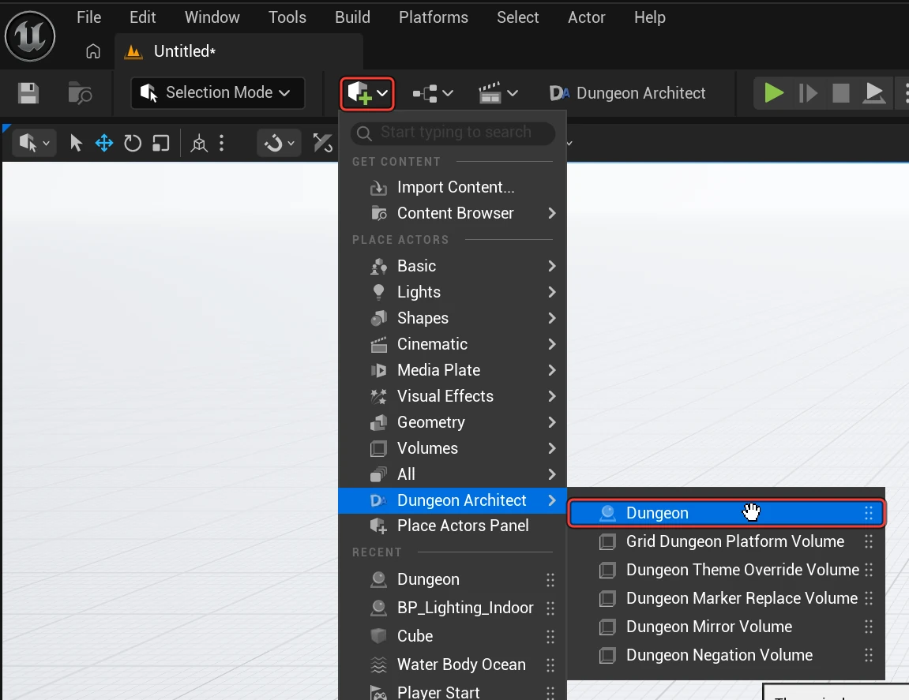Click the coordinate system gizmo icon
The image size is (909, 700).
[199, 143]
